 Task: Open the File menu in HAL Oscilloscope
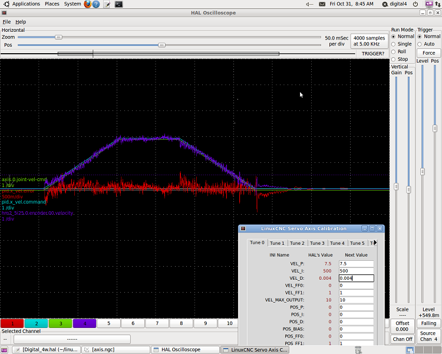pyautogui.click(x=6, y=22)
